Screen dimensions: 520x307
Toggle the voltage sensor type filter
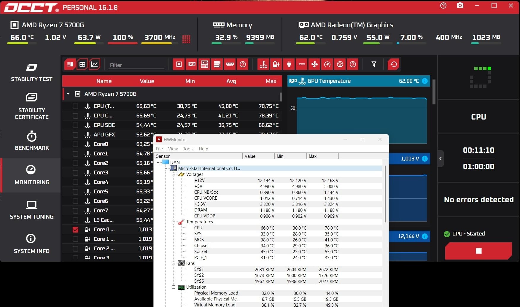coord(276,64)
